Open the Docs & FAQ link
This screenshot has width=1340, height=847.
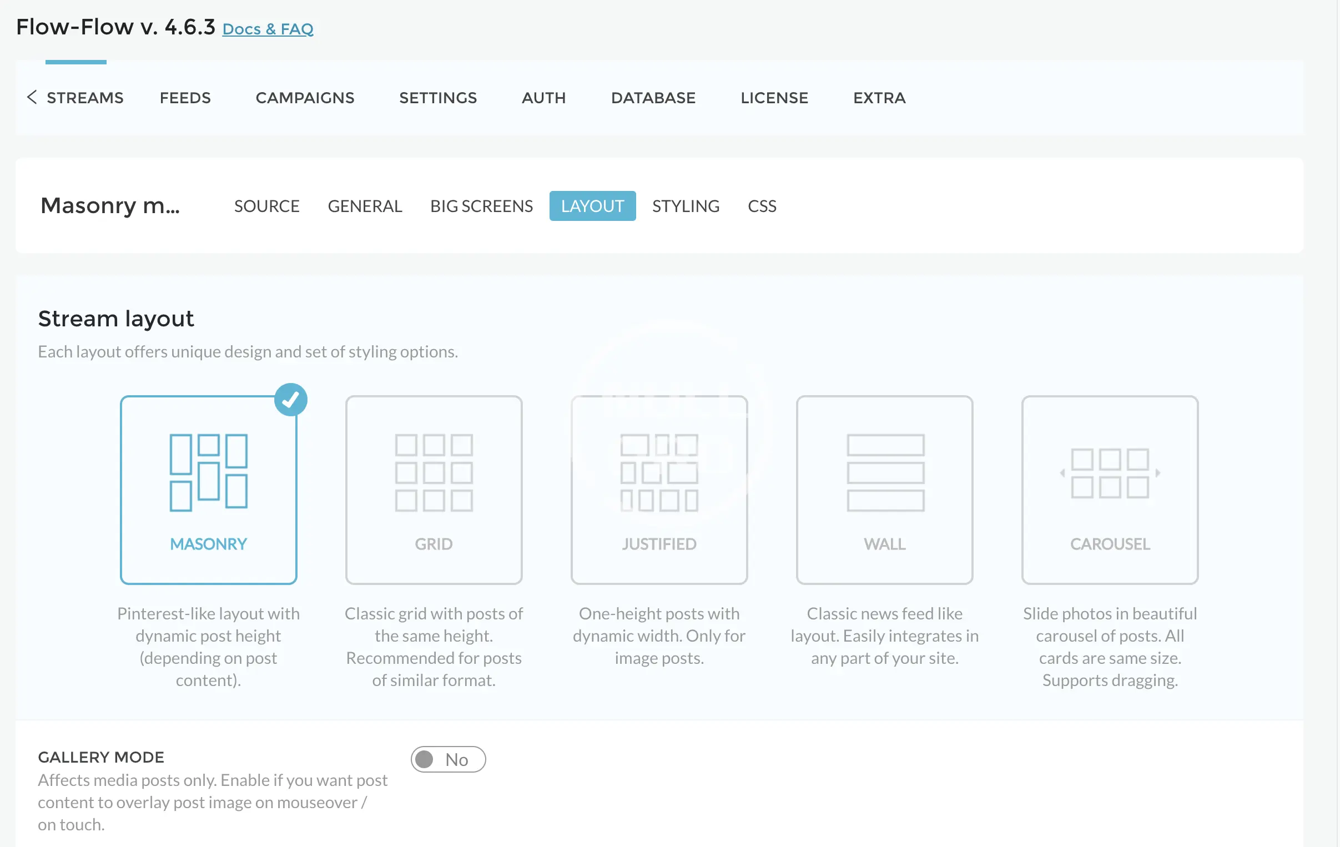[268, 28]
